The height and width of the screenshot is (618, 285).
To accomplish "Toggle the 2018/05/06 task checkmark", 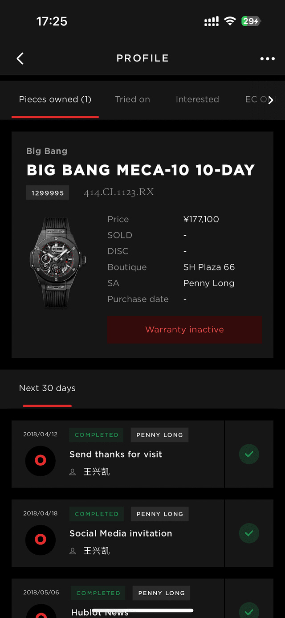I will tap(249, 610).
